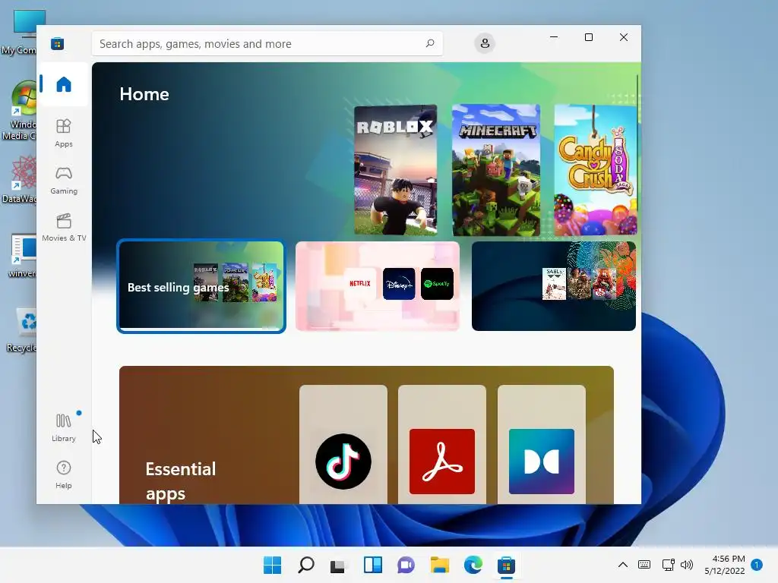Open the Candy Crush Soda tile
The height and width of the screenshot is (583, 778).
tap(596, 169)
